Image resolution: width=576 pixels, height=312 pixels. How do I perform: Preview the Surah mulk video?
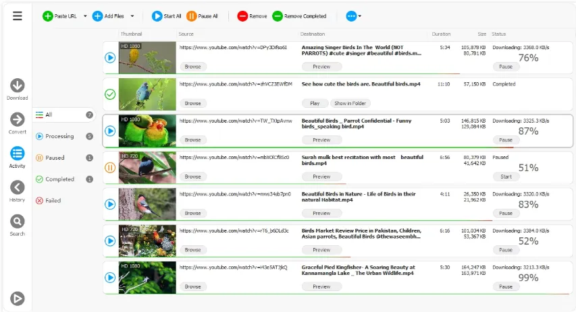click(322, 177)
